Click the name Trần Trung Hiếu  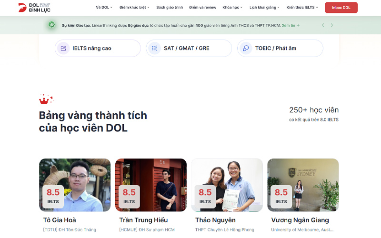click(143, 220)
